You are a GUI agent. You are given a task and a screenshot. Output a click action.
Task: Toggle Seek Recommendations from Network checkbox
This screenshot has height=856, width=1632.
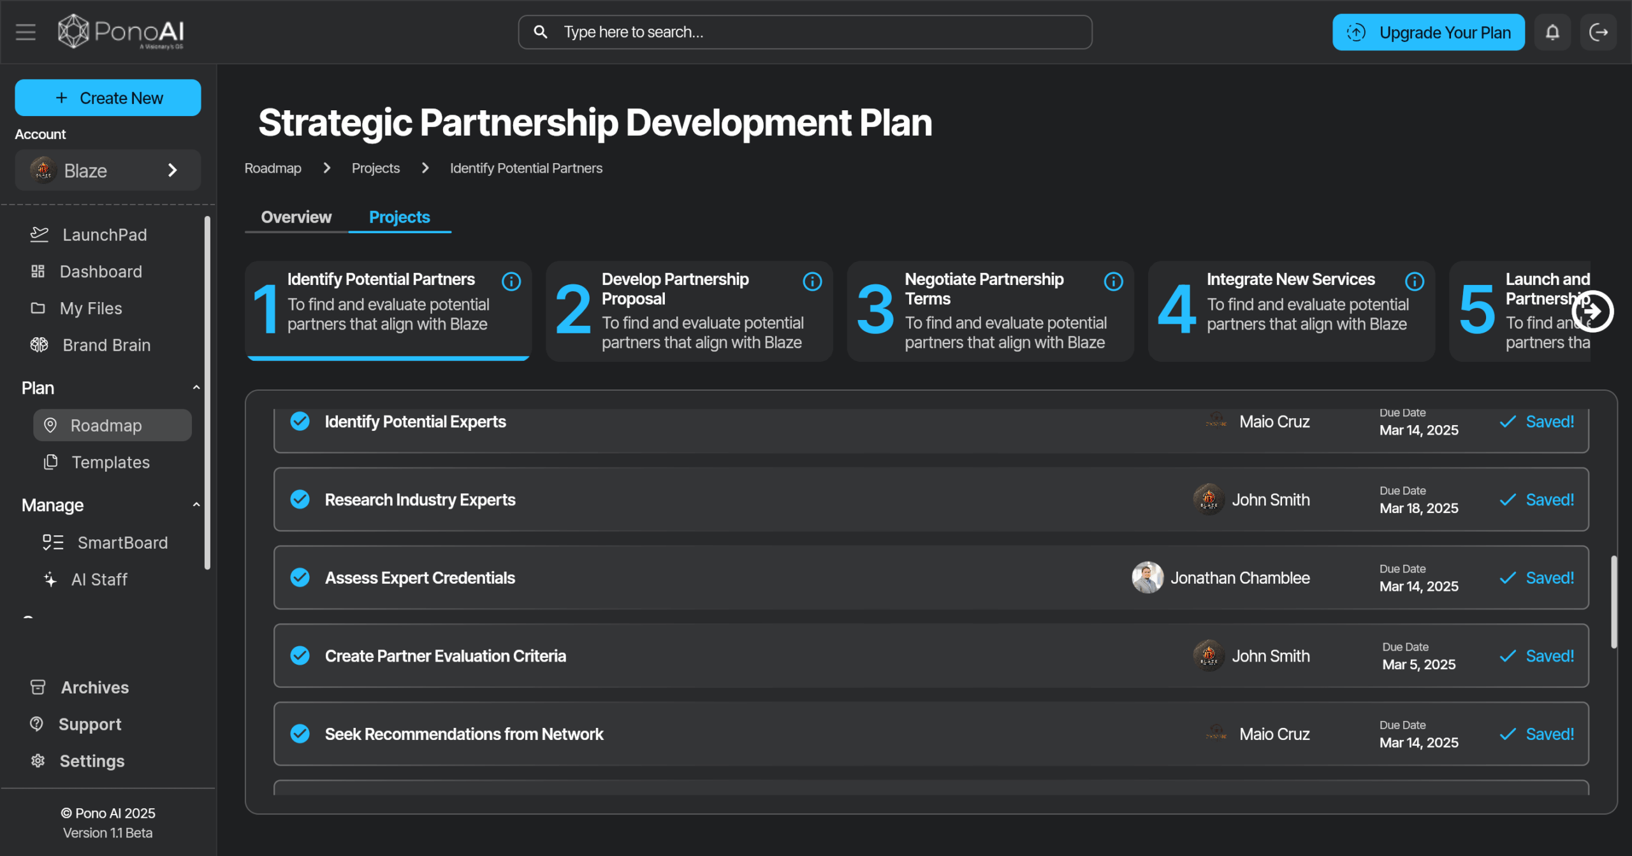300,734
